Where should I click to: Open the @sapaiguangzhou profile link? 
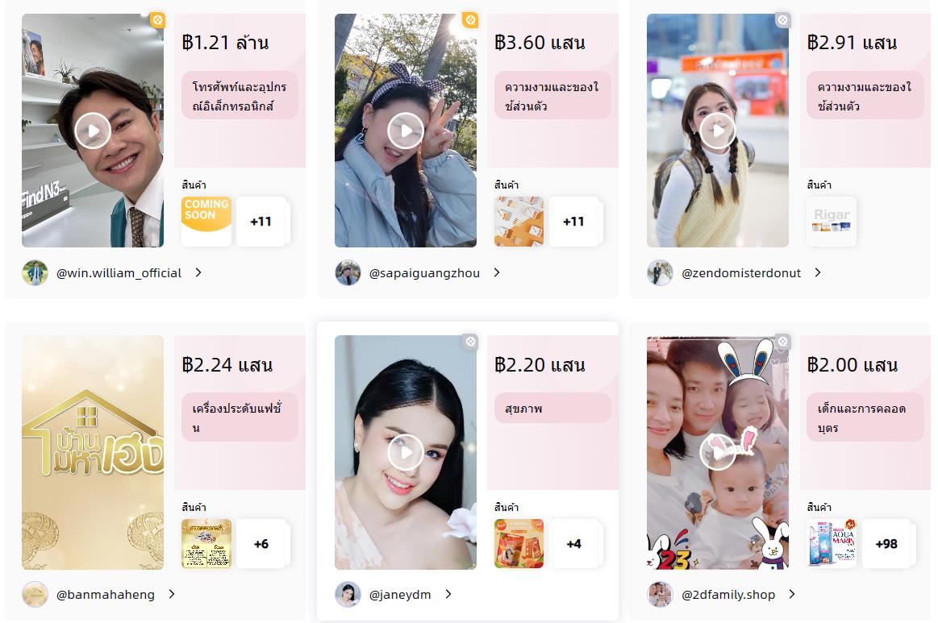coord(424,273)
